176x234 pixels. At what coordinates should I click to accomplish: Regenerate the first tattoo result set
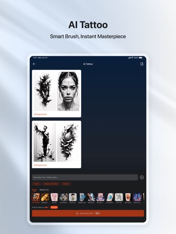(40, 115)
